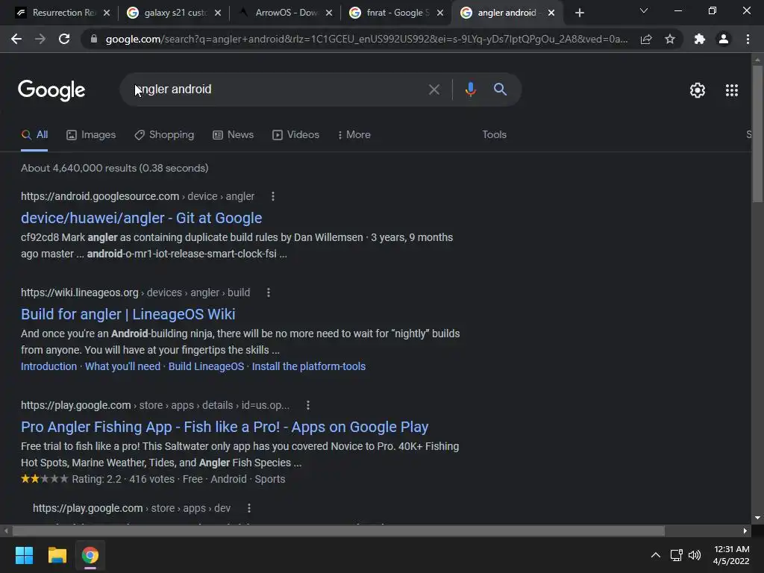
Task: Open Build for angler LineageOS Wiki
Action: coord(128,314)
